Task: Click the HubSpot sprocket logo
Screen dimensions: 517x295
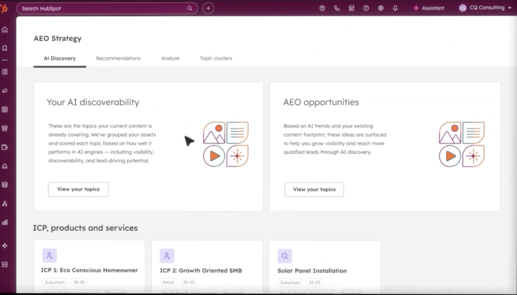Action: pyautogui.click(x=5, y=8)
